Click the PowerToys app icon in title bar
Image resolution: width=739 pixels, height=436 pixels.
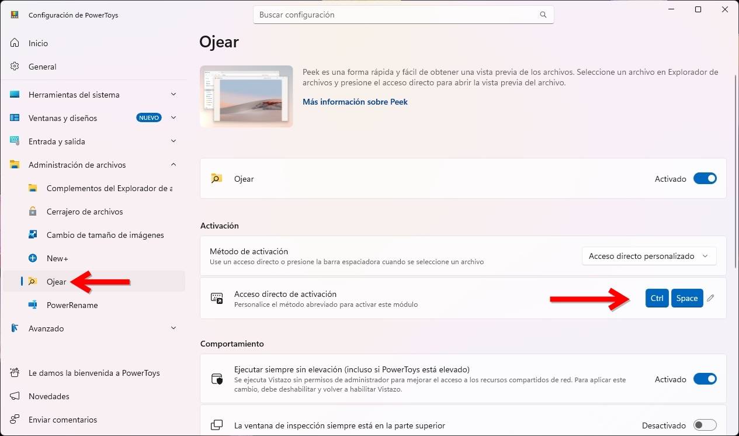click(15, 15)
